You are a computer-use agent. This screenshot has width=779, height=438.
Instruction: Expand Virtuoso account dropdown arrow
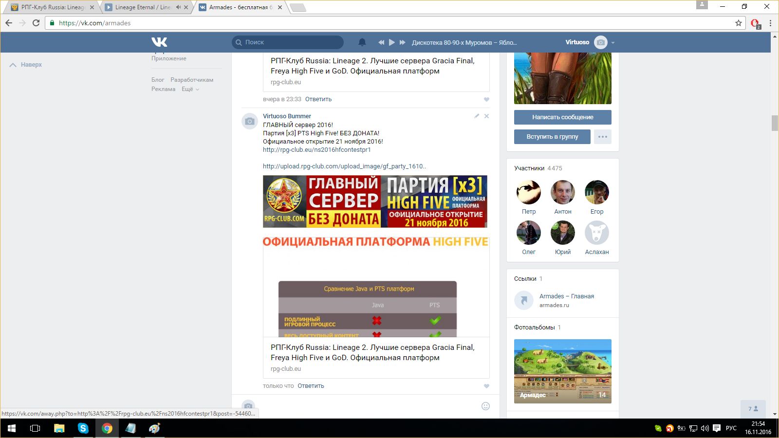tap(613, 43)
